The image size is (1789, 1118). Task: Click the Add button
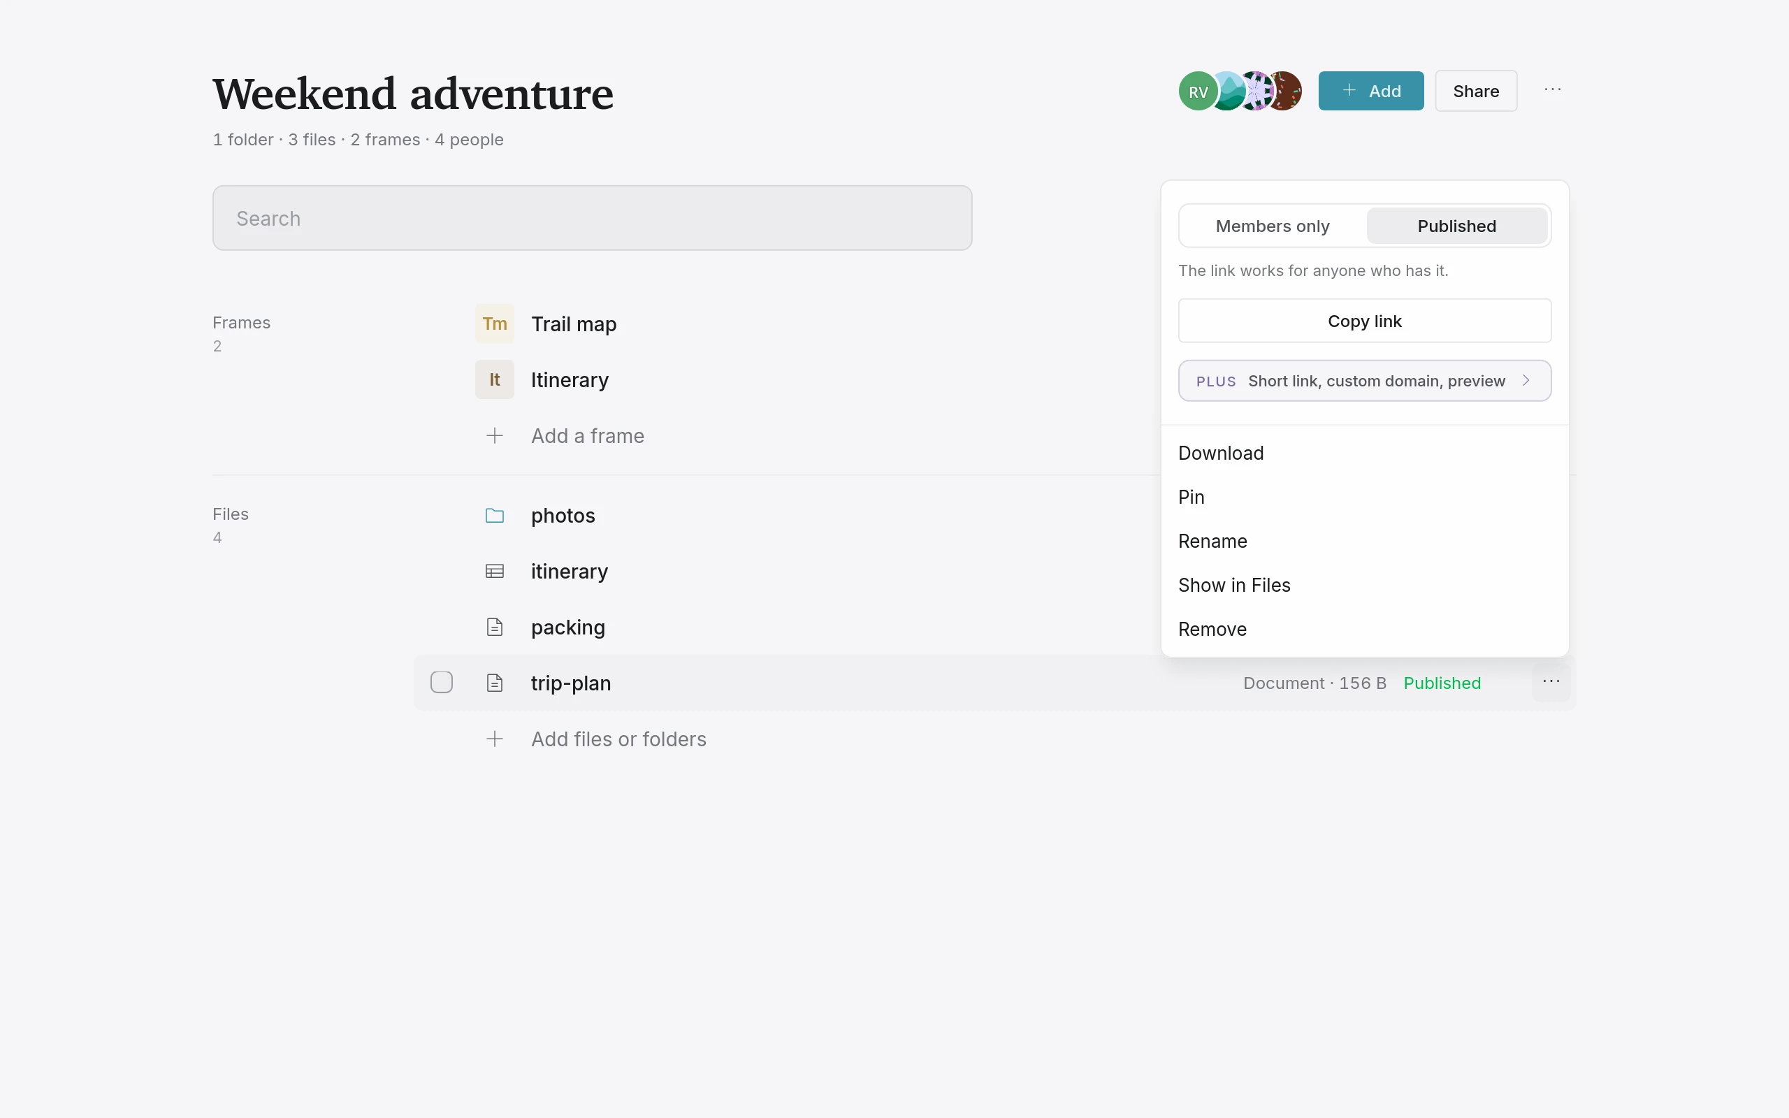pos(1370,91)
